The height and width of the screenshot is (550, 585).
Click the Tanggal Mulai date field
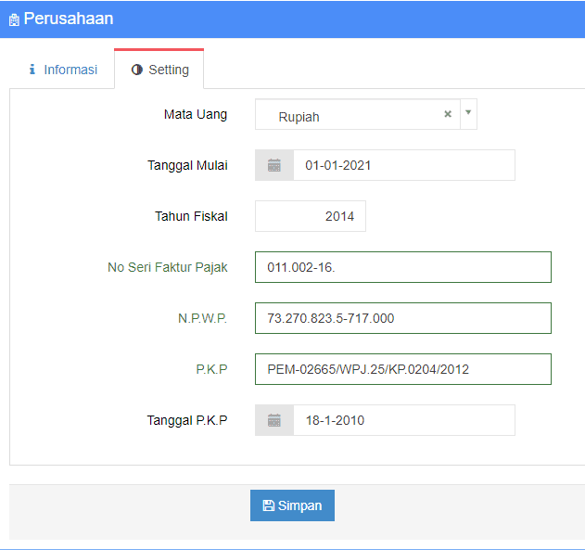(404, 165)
